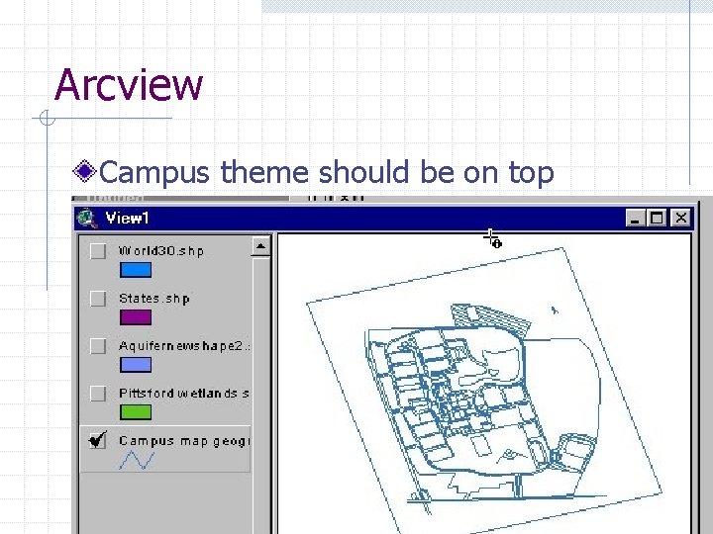This screenshot has width=713, height=534.
Task: Open the blue World30.shp legend swatch
Action: [136, 270]
